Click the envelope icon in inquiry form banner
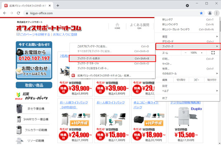The height and width of the screenshot is (145, 221). [19, 71]
